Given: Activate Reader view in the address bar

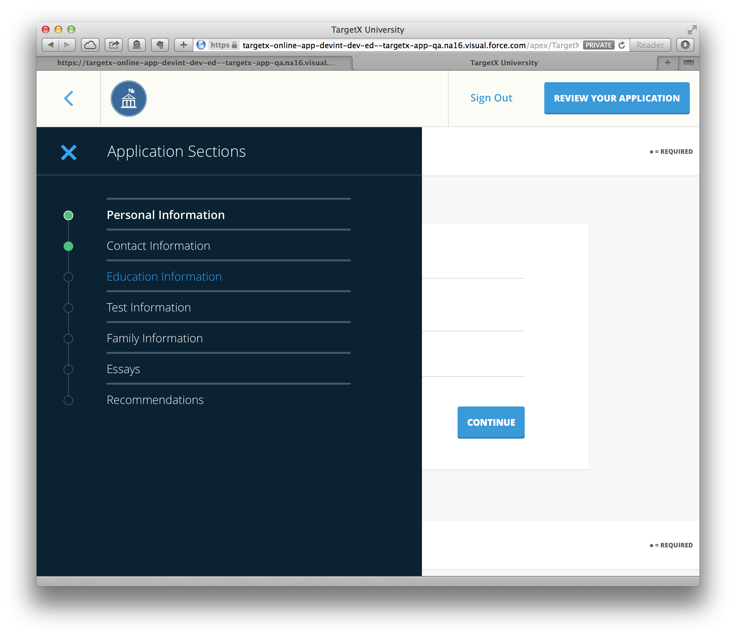Looking at the screenshot, I should tap(650, 45).
